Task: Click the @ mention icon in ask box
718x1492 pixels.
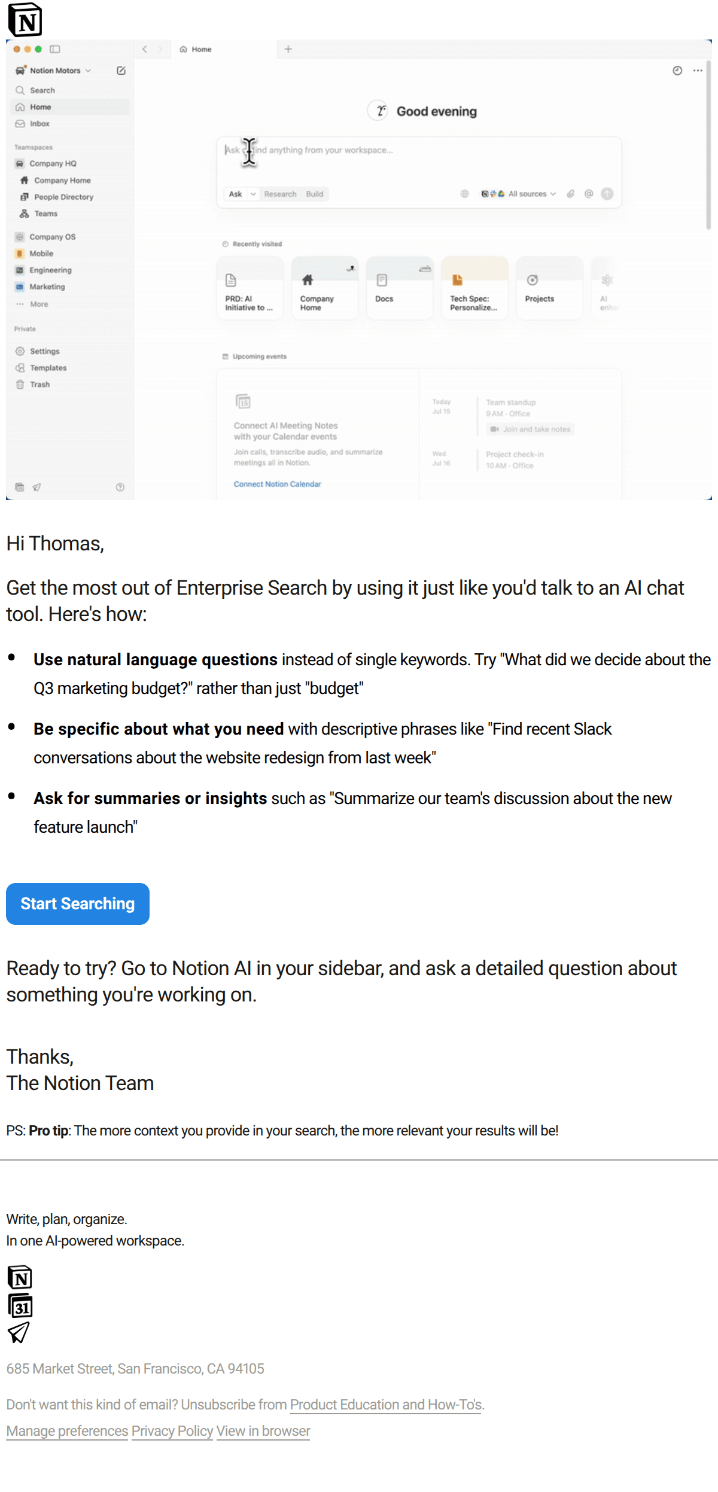Action: [589, 194]
